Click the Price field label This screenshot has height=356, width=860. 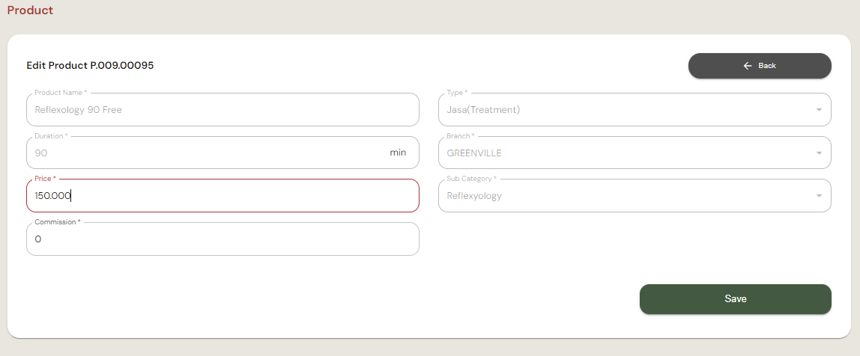(x=45, y=179)
